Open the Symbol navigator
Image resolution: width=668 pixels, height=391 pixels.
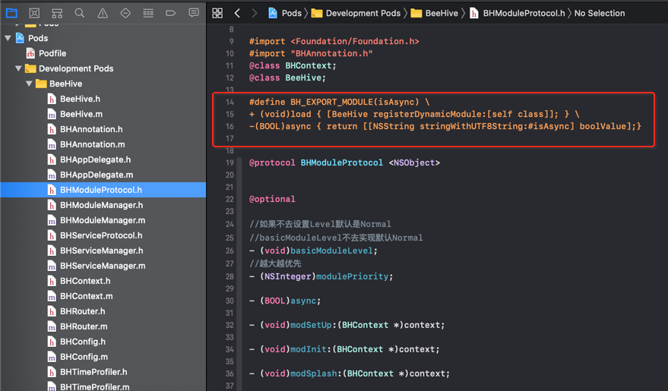click(x=57, y=13)
